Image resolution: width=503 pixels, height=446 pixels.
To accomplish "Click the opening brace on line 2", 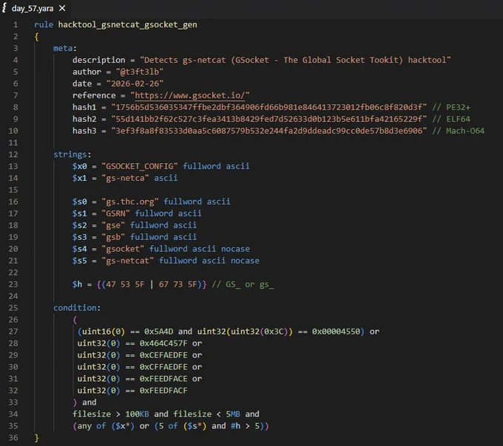I will 36,37.
